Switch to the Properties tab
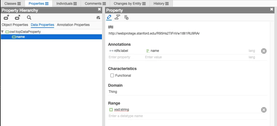Viewport: 277px width, 126px height. 36,4
